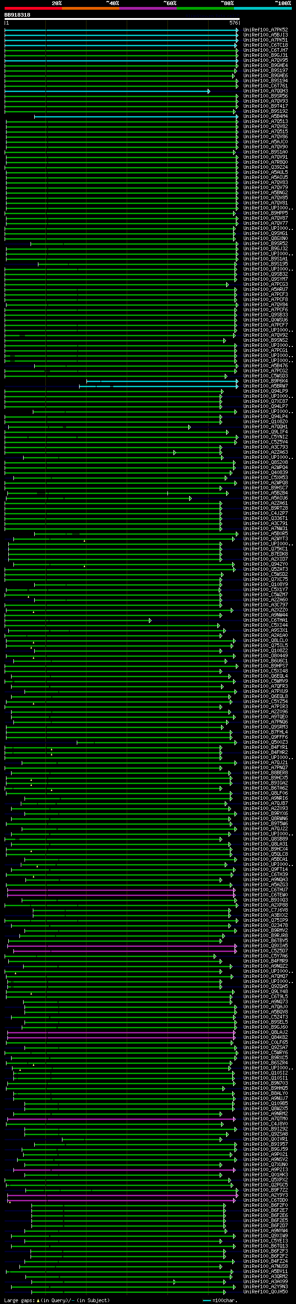Click the UniRef100_B9P6K4 label

[x=265, y=381]
